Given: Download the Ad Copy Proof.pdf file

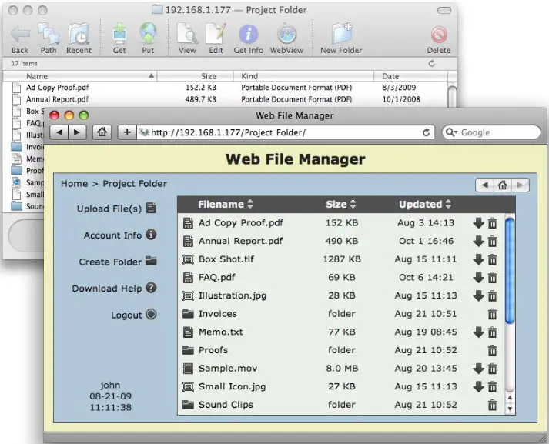Looking at the screenshot, I should tap(478, 223).
